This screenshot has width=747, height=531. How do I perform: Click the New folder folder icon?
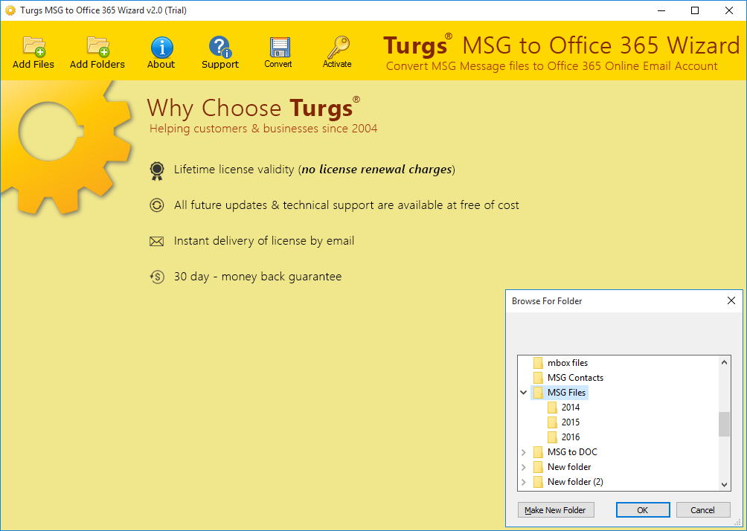coord(538,467)
